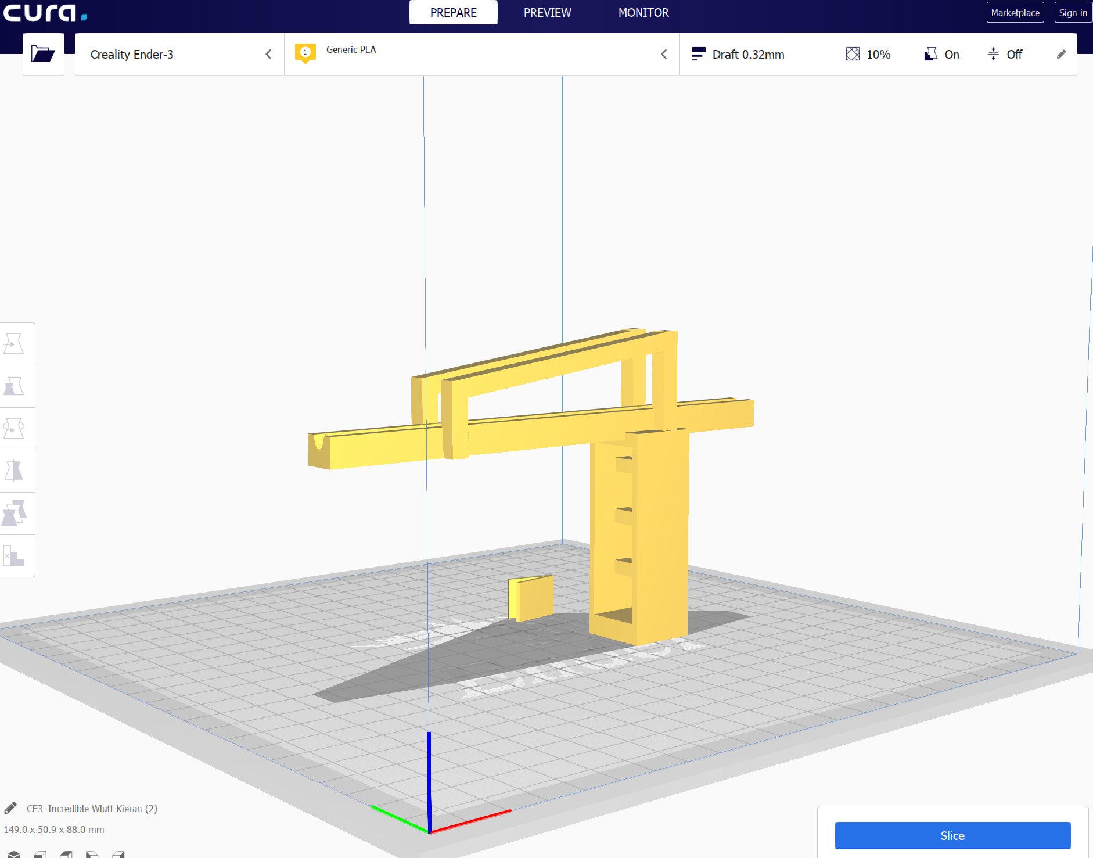Select the Mirror tool in left toolbar
Image resolution: width=1093 pixels, height=858 pixels.
(14, 471)
